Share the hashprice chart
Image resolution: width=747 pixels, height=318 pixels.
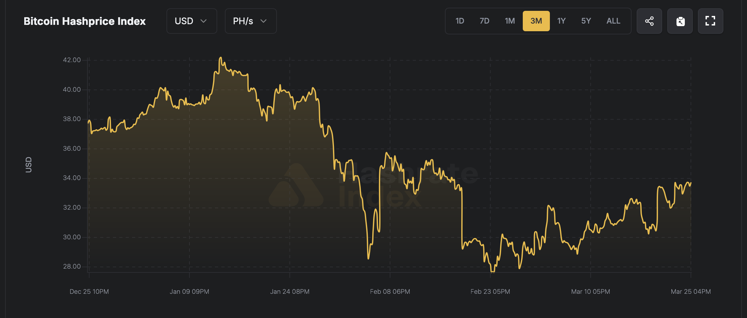649,21
